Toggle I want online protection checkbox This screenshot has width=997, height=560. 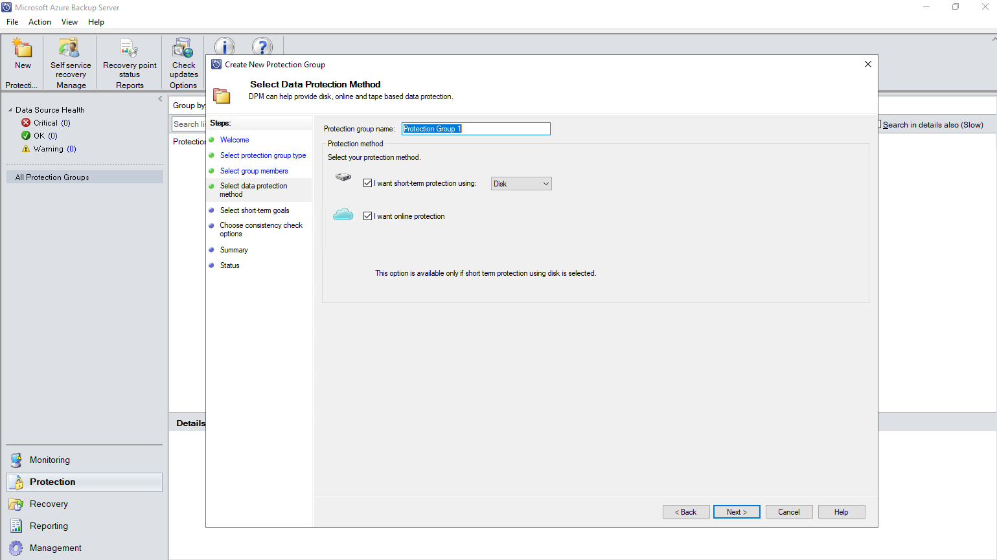[368, 216]
